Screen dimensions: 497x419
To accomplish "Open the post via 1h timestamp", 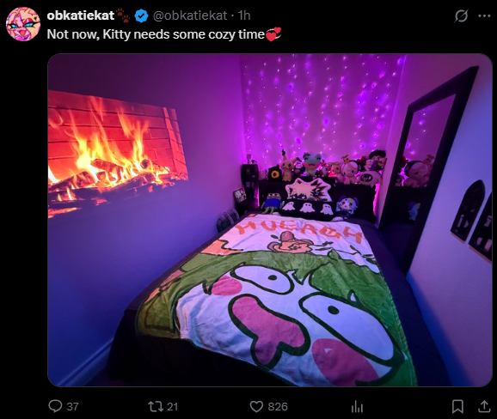I will [244, 15].
